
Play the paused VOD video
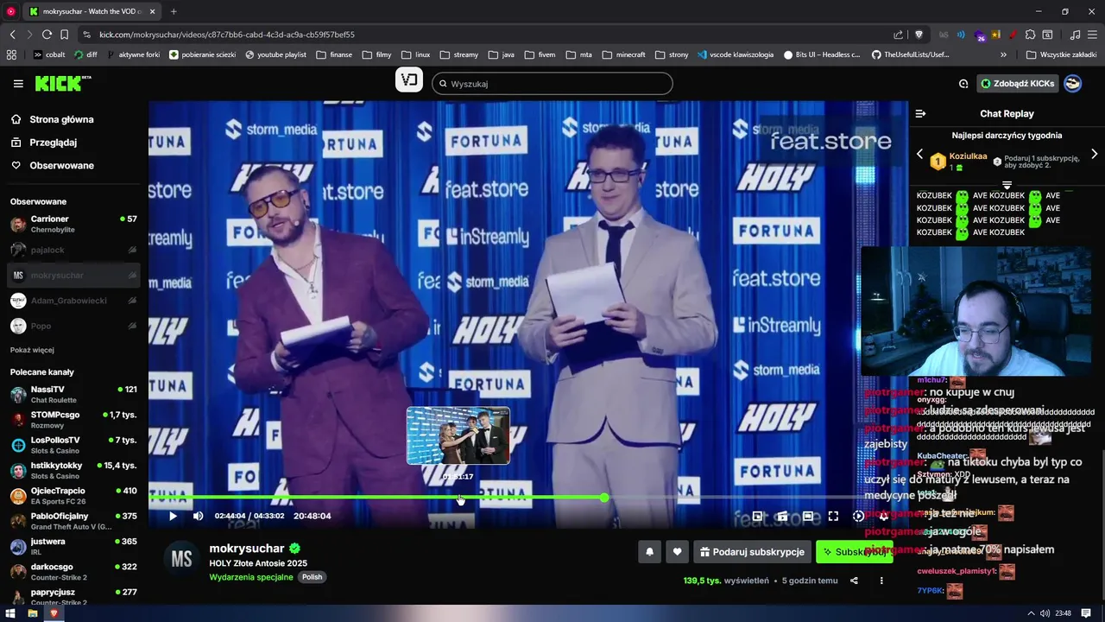tap(173, 516)
